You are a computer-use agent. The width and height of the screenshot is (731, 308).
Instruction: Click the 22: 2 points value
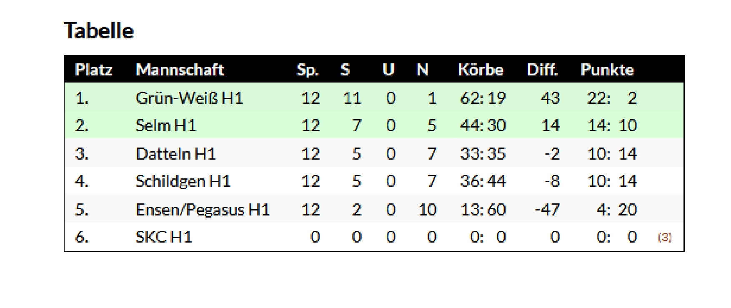(x=612, y=98)
